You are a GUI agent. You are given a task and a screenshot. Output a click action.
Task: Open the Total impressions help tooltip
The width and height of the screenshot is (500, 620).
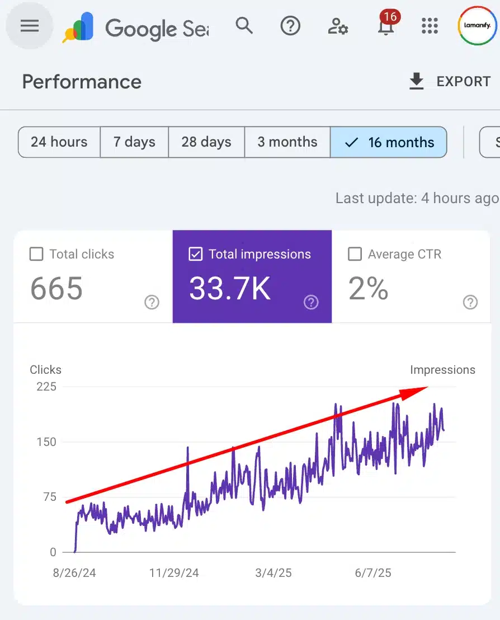311,302
